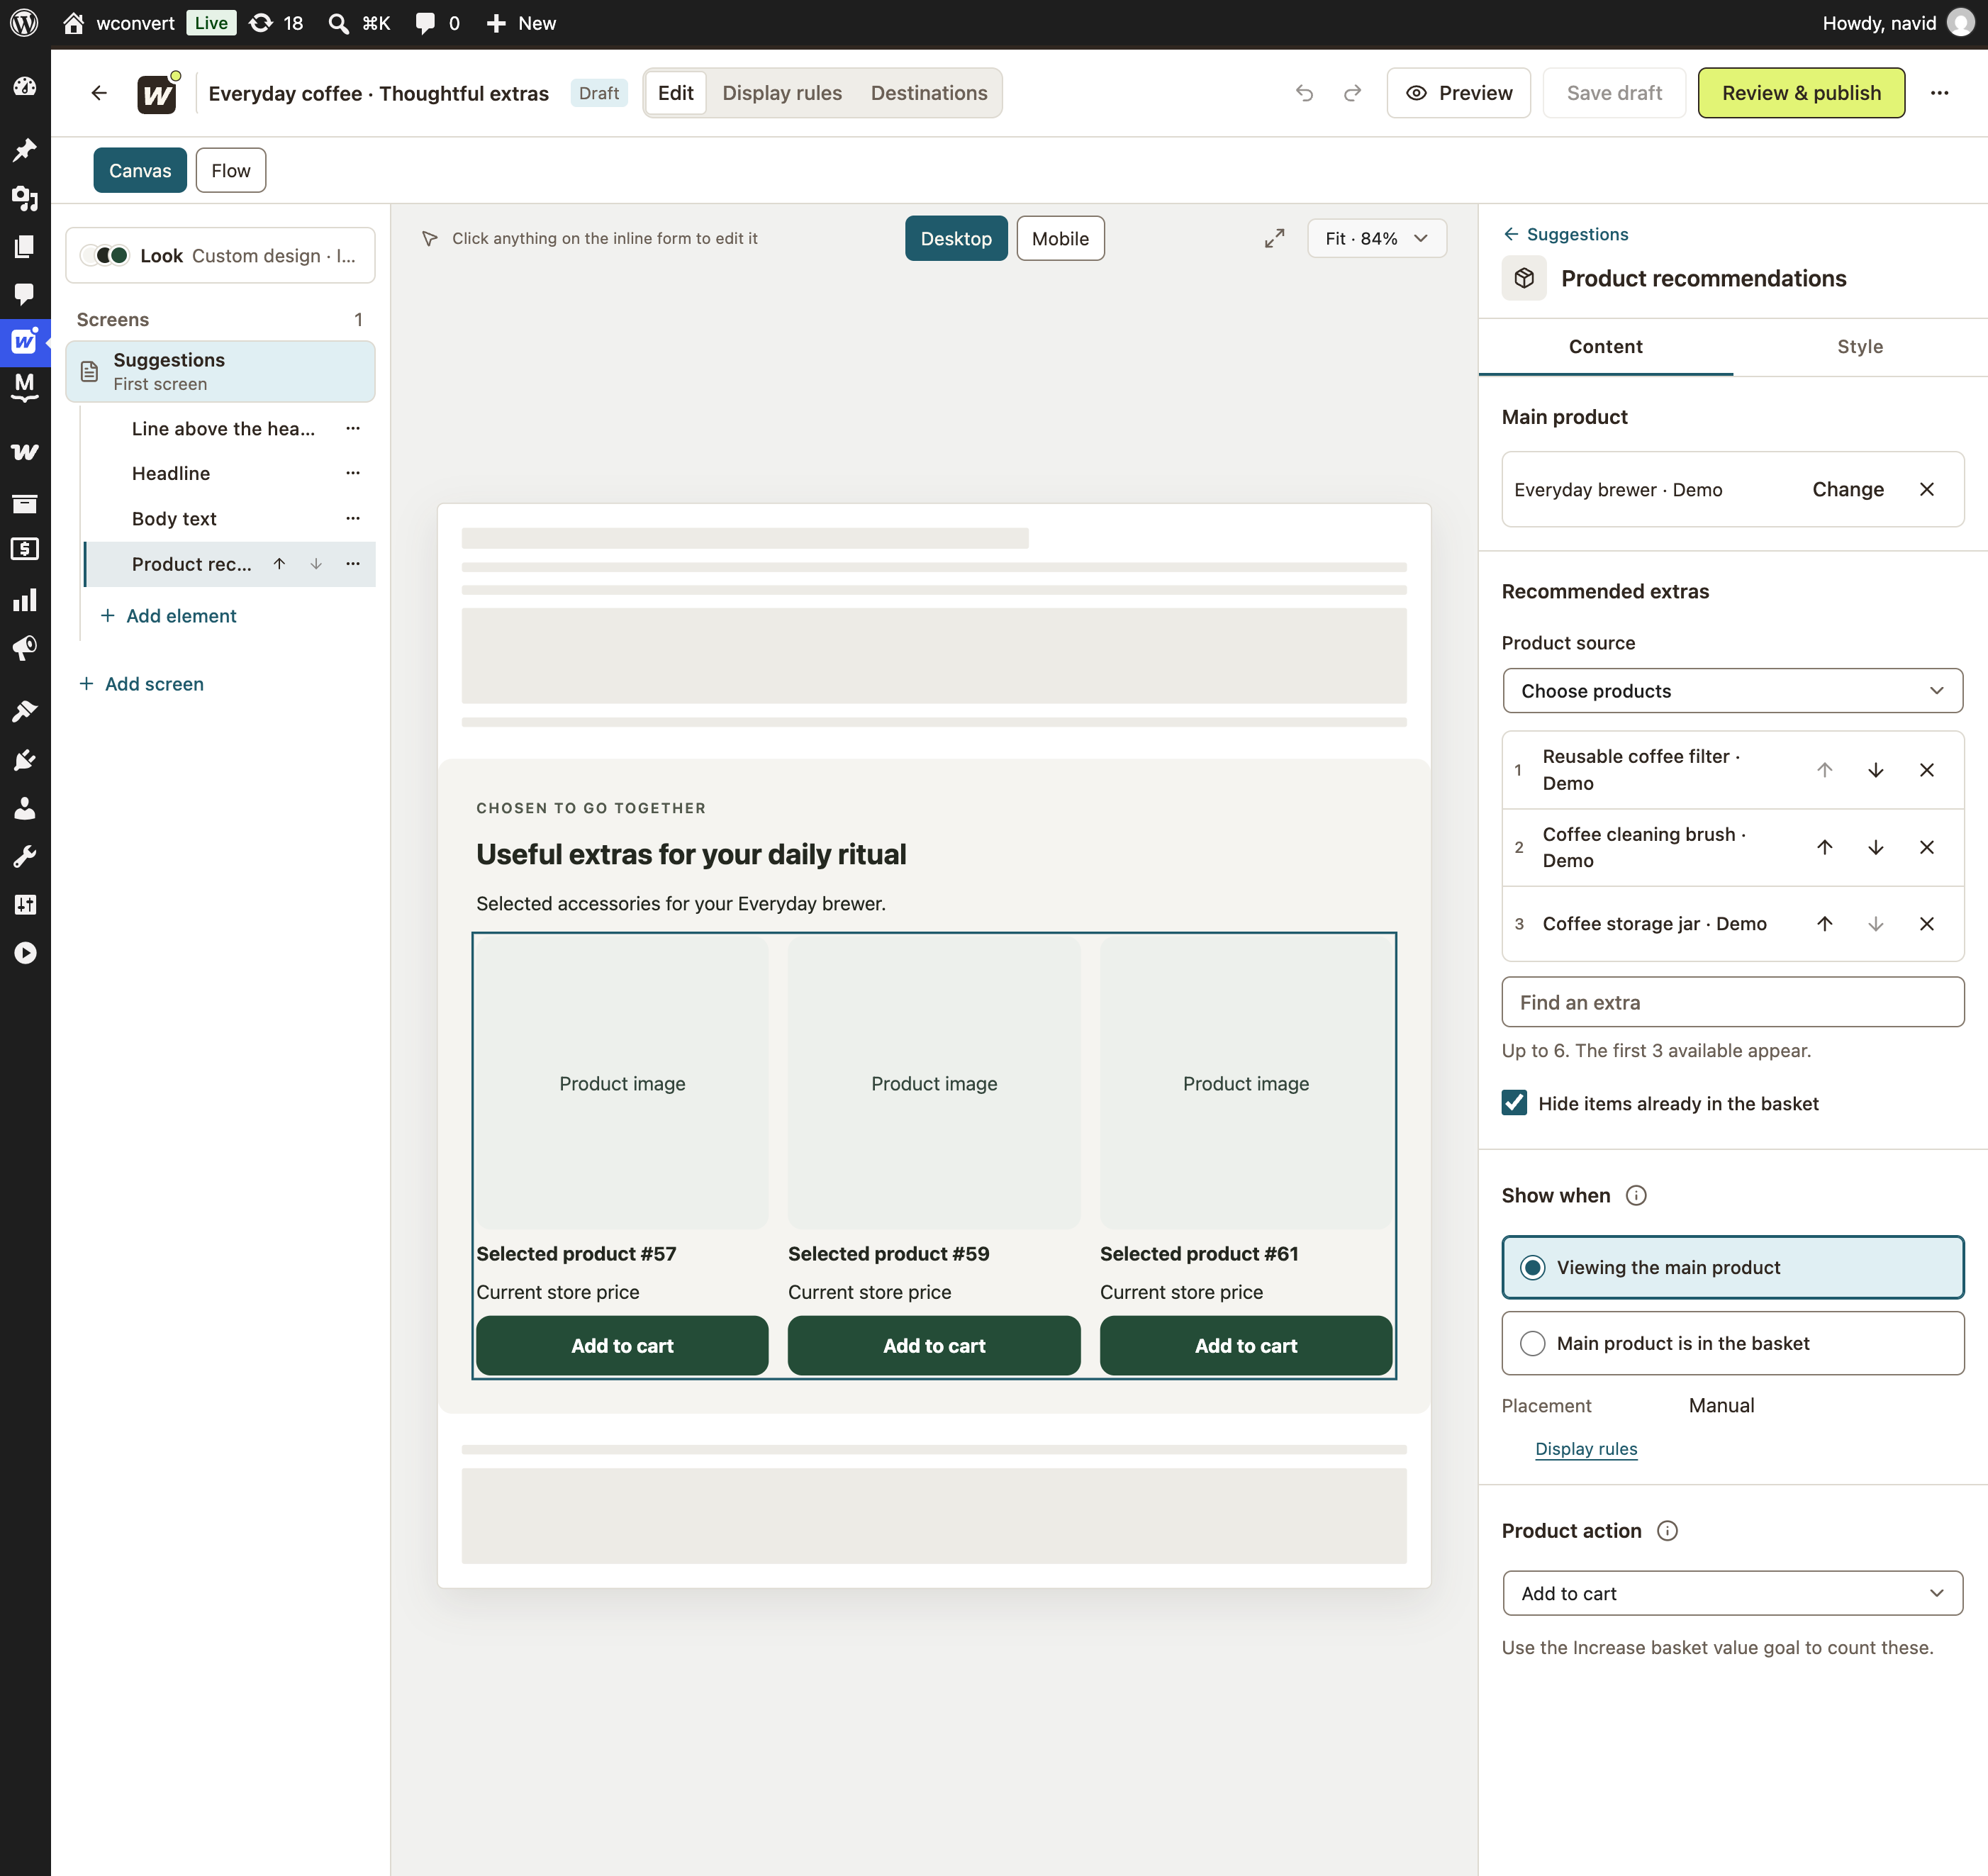This screenshot has width=1988, height=1876.
Task: Move Coffee cleaning brush down
Action: point(1875,847)
